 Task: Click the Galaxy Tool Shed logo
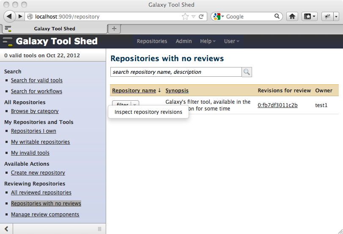click(x=50, y=41)
